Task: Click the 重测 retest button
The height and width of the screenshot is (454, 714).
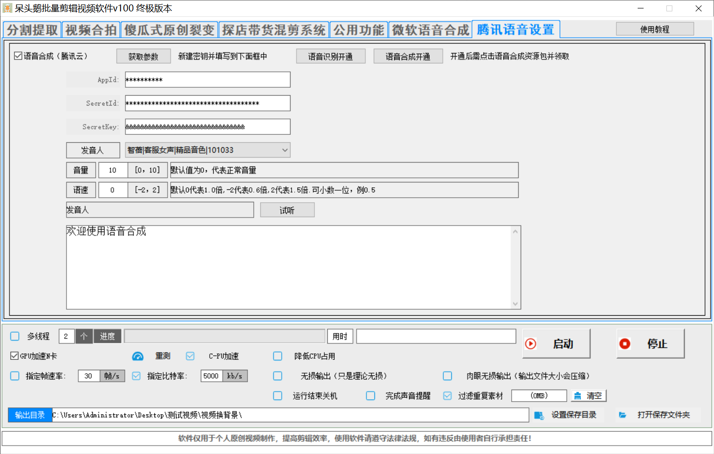Action: pos(163,356)
